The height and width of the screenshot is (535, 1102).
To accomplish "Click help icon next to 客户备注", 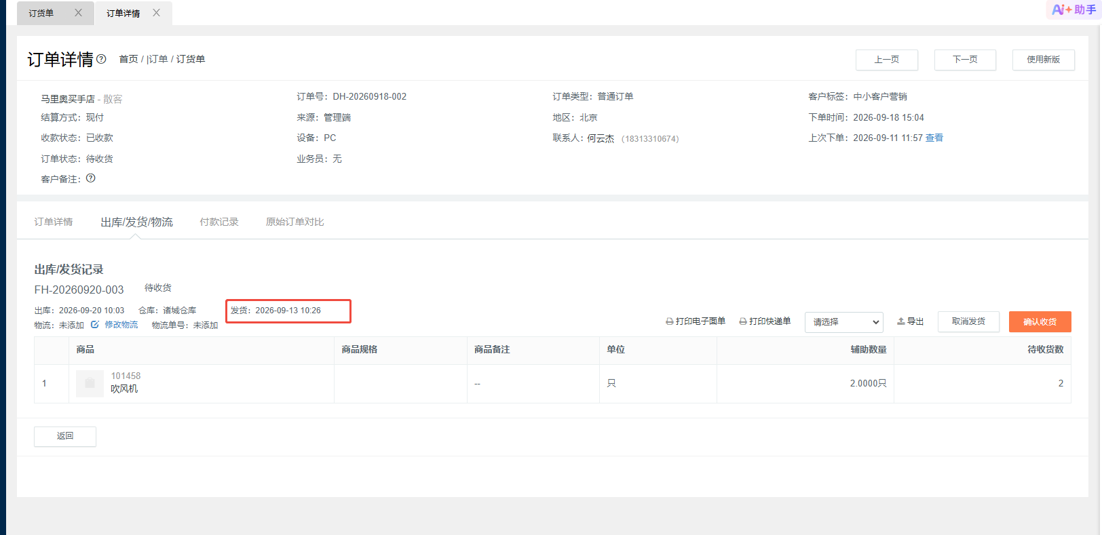I will coord(91,178).
